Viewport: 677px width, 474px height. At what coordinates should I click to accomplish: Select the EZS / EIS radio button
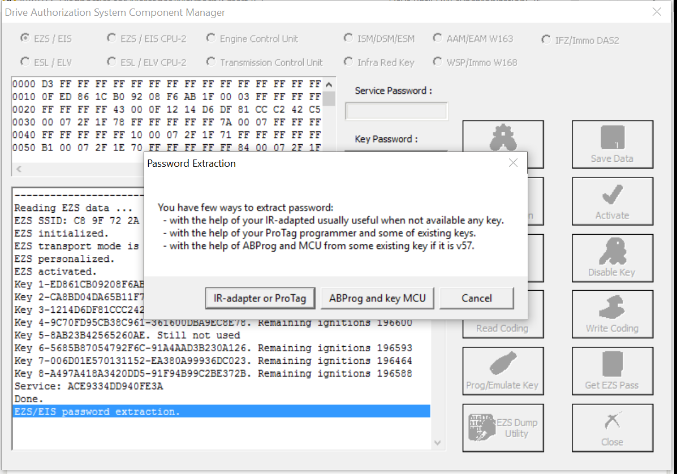click(25, 38)
